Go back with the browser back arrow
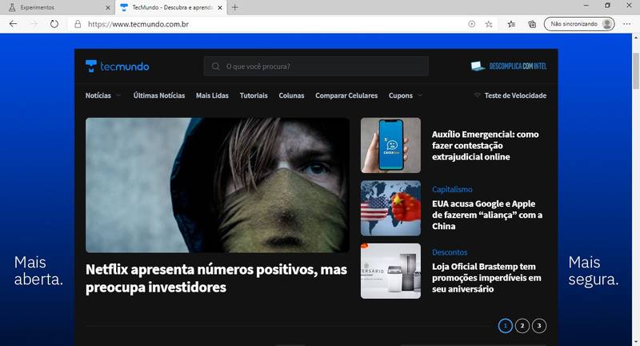Viewport: 640px width, 346px height. pyautogui.click(x=13, y=24)
